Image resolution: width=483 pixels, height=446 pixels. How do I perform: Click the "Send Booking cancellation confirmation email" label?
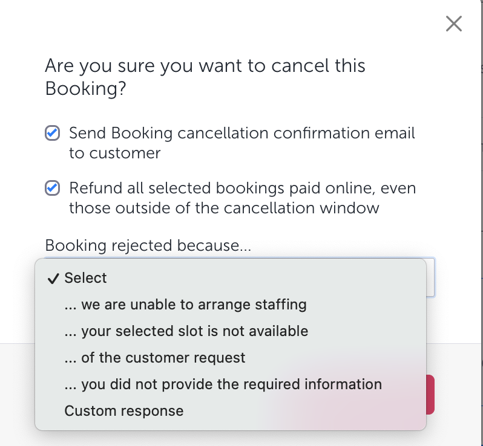click(x=242, y=133)
